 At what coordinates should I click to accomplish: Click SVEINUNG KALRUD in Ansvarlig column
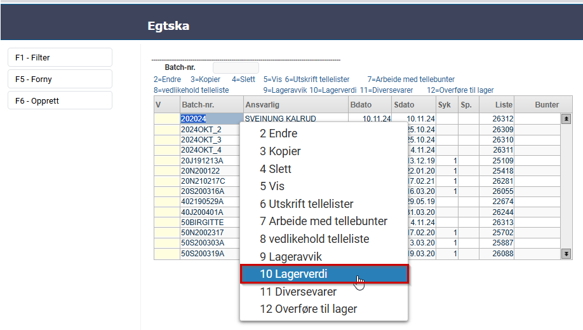280,119
